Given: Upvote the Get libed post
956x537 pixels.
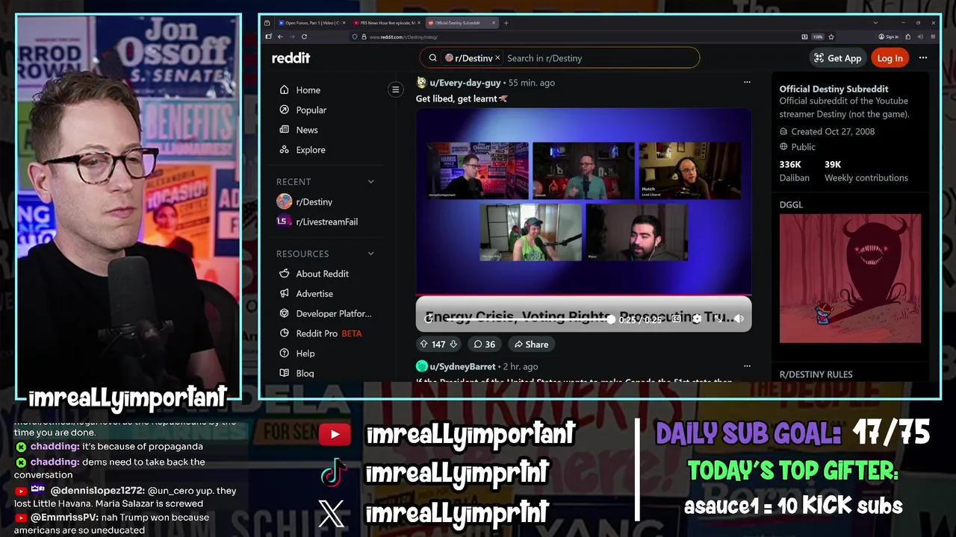Looking at the screenshot, I should click(423, 345).
